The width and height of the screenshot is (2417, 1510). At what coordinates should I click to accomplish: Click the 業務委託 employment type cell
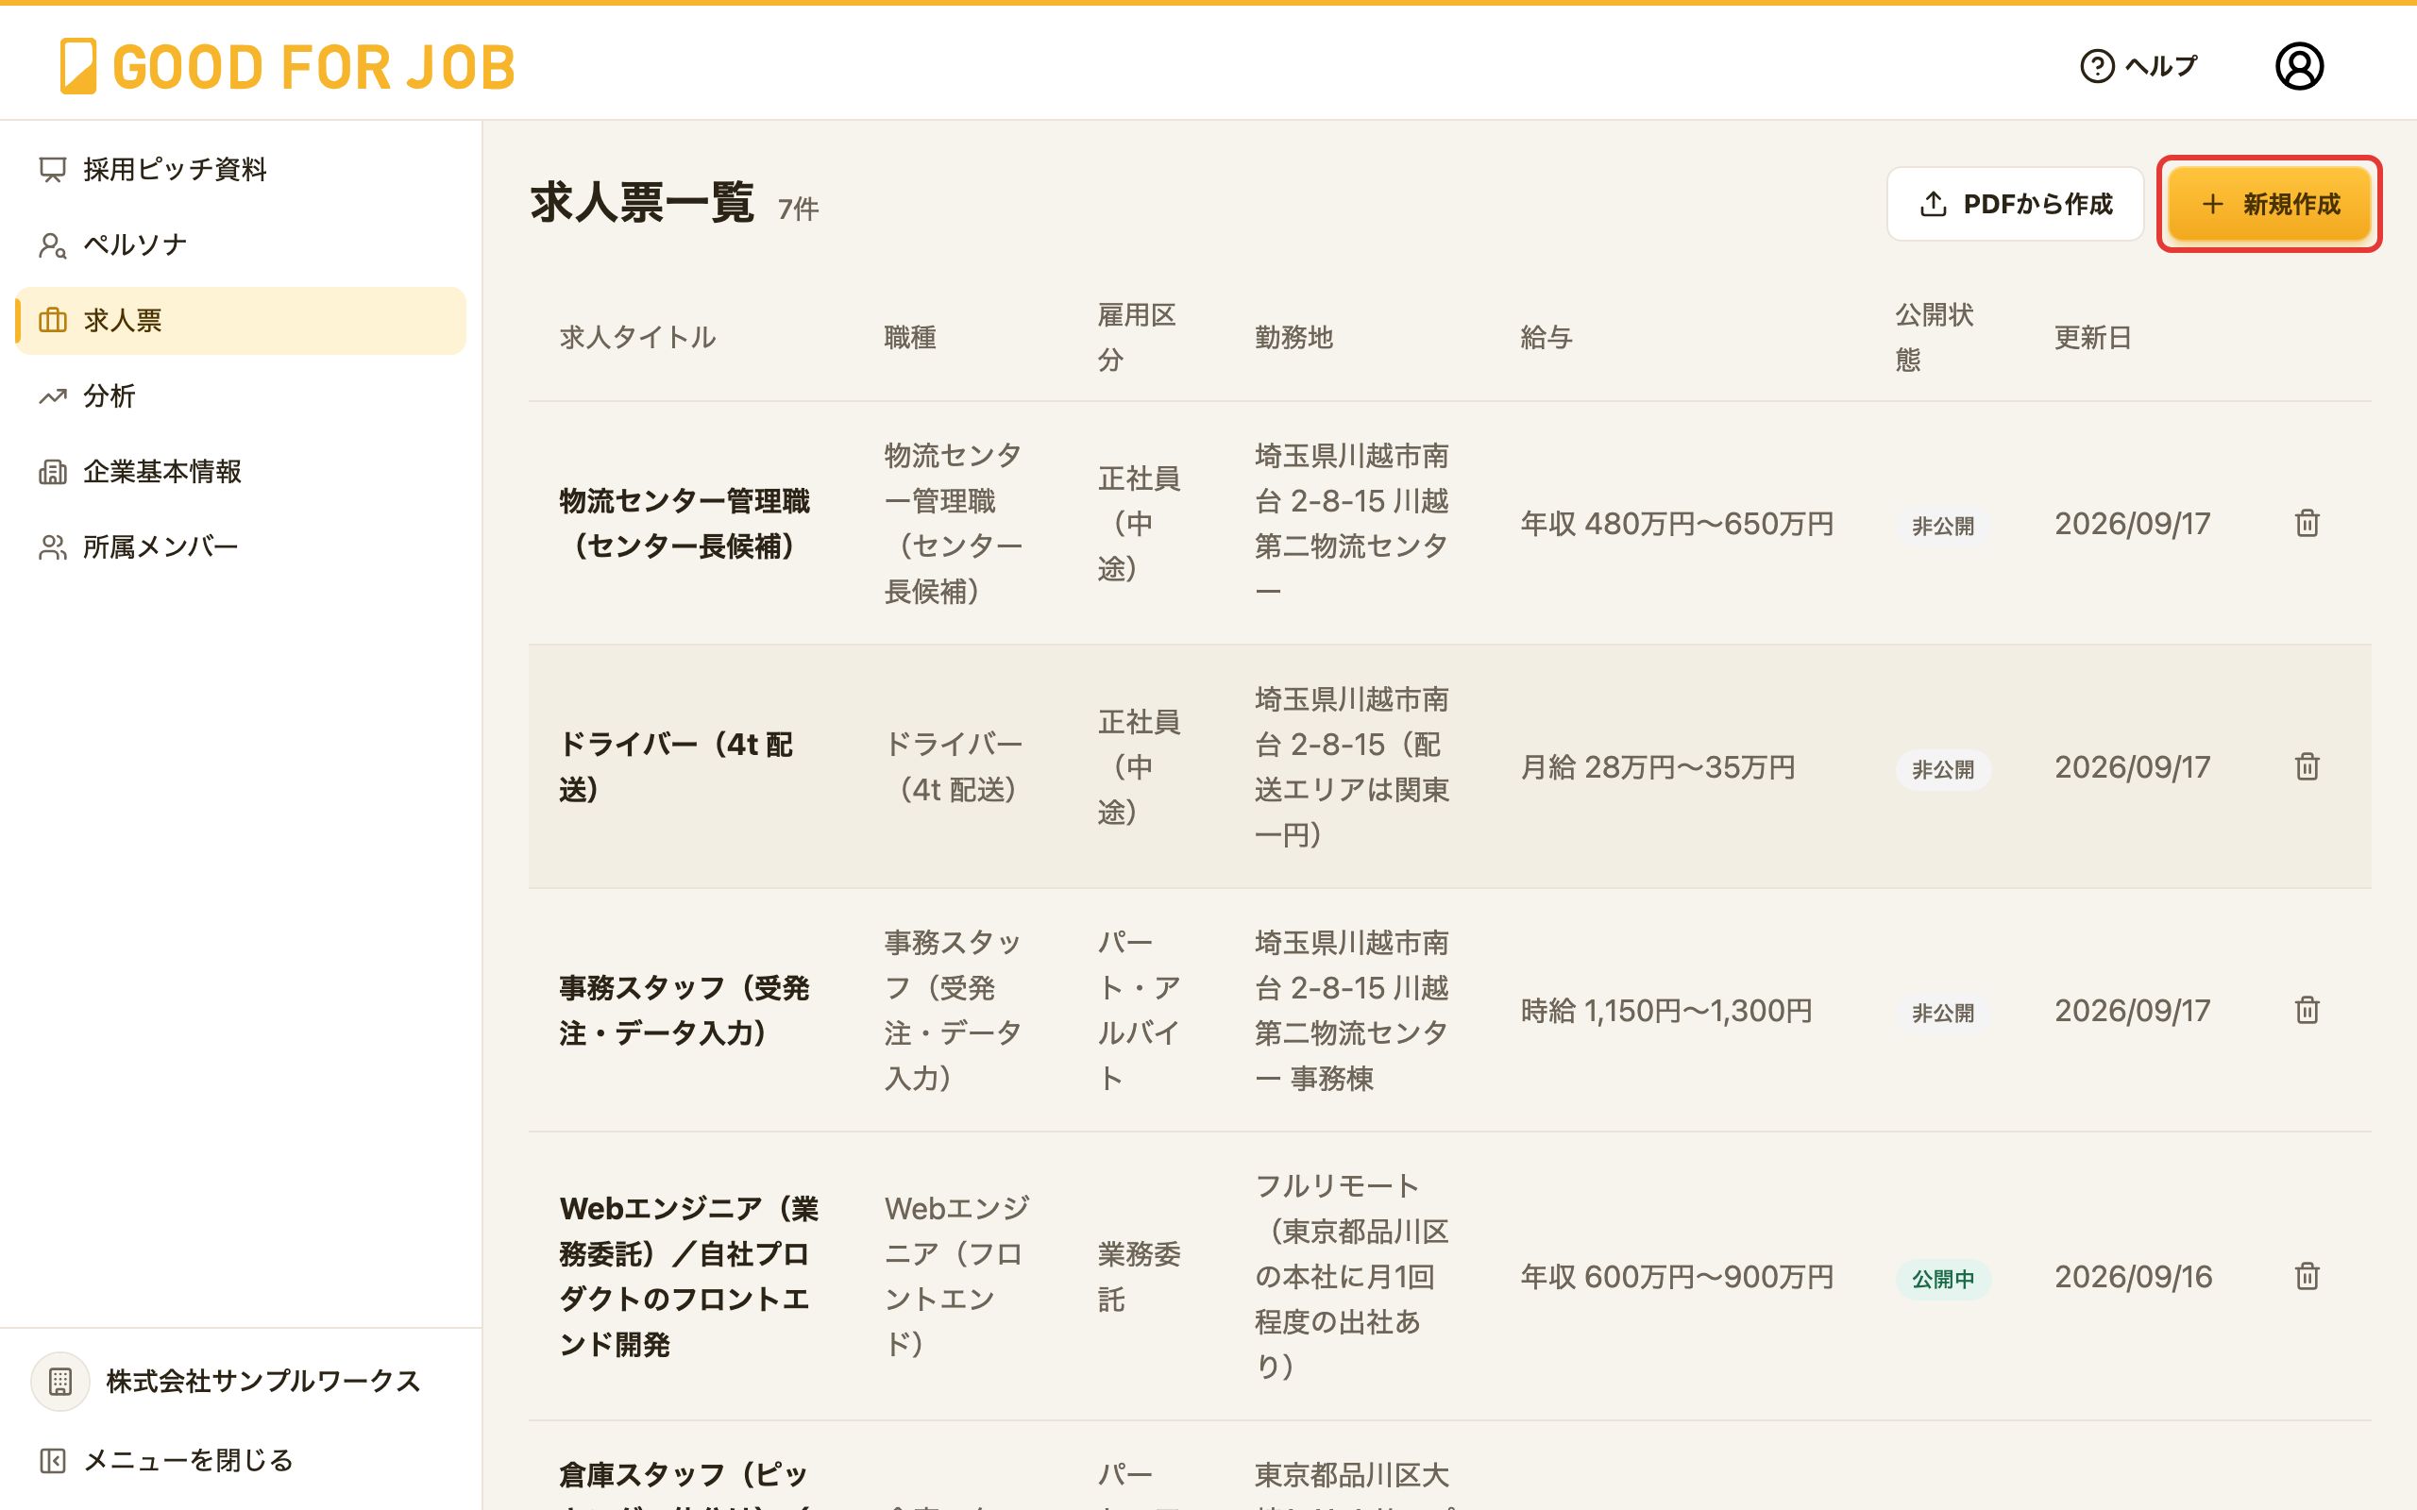(1139, 1276)
